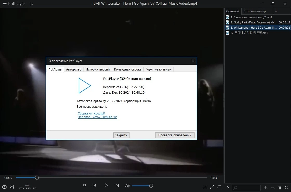Click elapsed time 00:27 display
This screenshot has width=291, height=192.
(8, 178)
